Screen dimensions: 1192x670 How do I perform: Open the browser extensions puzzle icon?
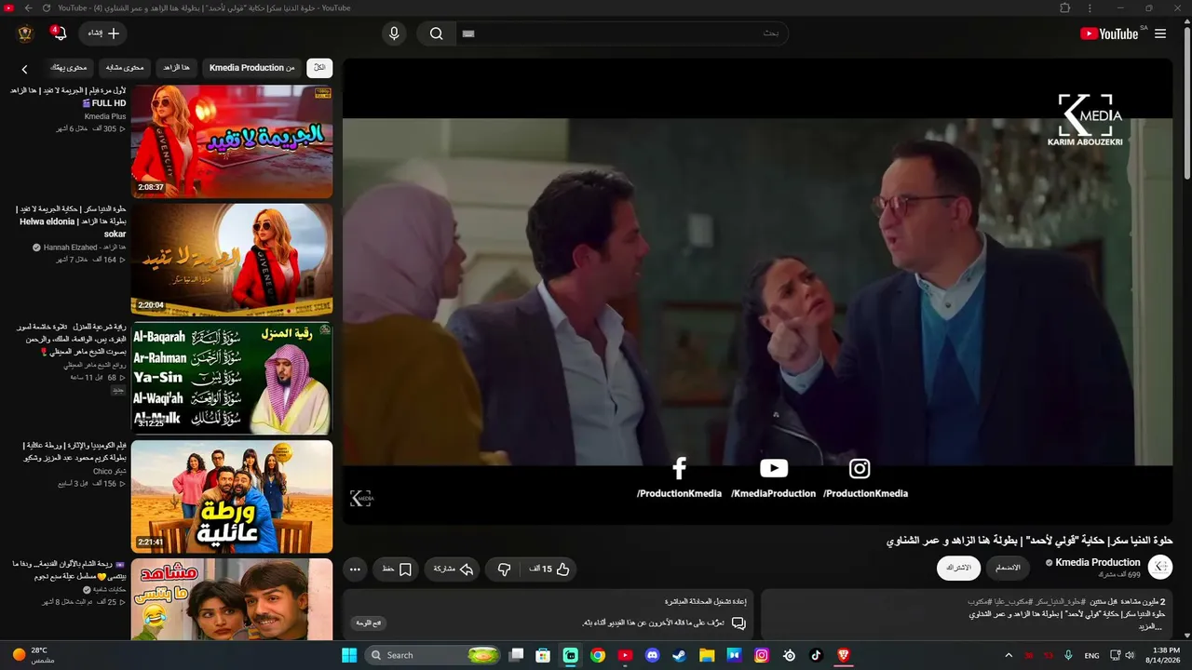1065,7
